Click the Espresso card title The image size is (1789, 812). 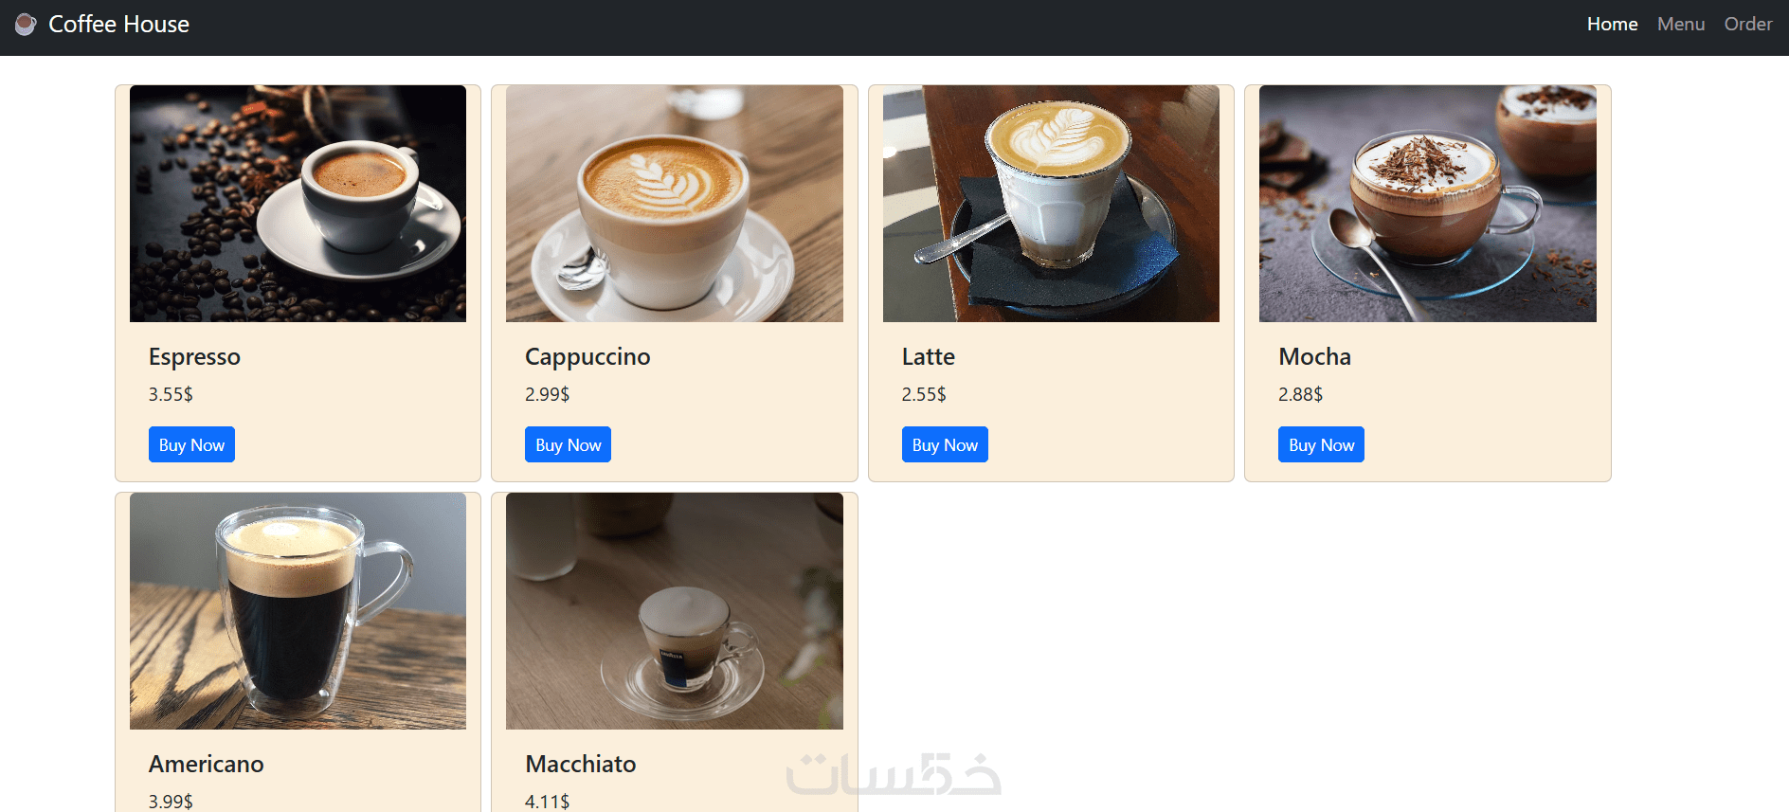tap(194, 357)
